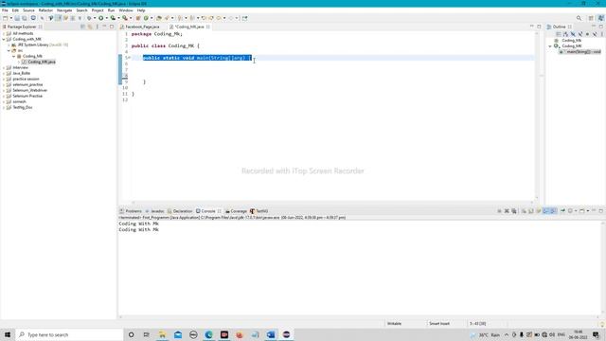Click the Mail icon in taskbar

point(178,334)
